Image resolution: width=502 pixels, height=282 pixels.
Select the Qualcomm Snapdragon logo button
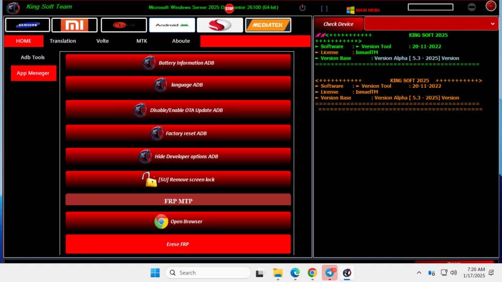point(220,25)
